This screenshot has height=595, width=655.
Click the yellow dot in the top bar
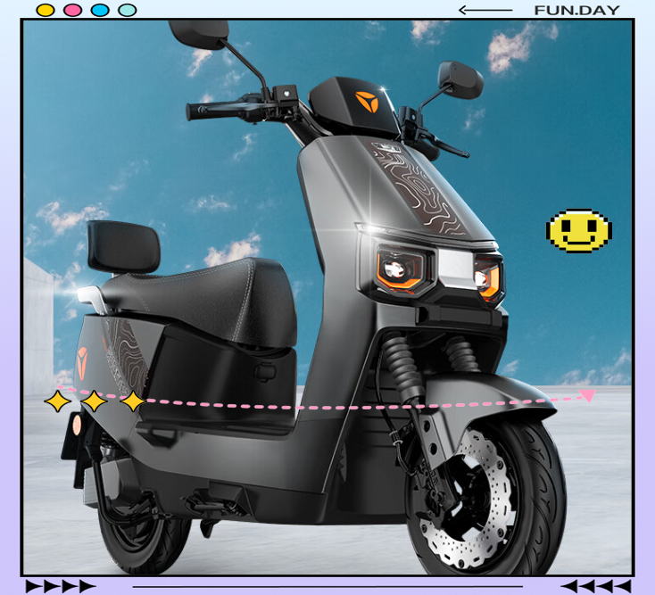pyautogui.click(x=46, y=10)
